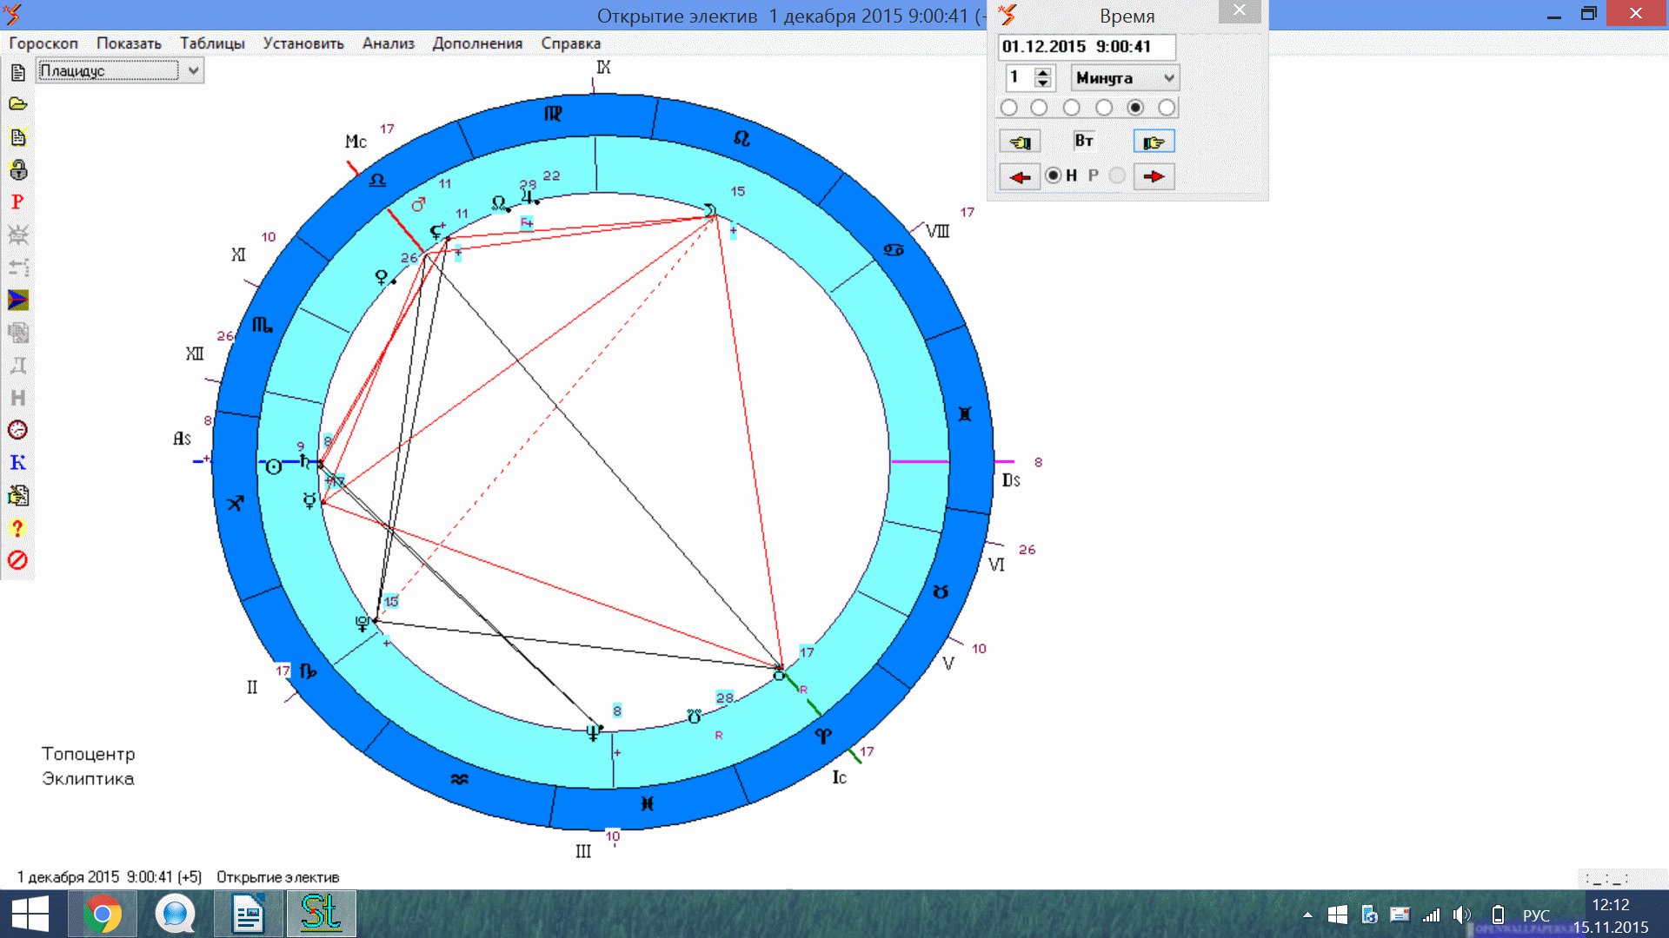Viewport: 1669px width, 938px height.
Task: Click the yellow question mark help icon
Action: tap(17, 528)
